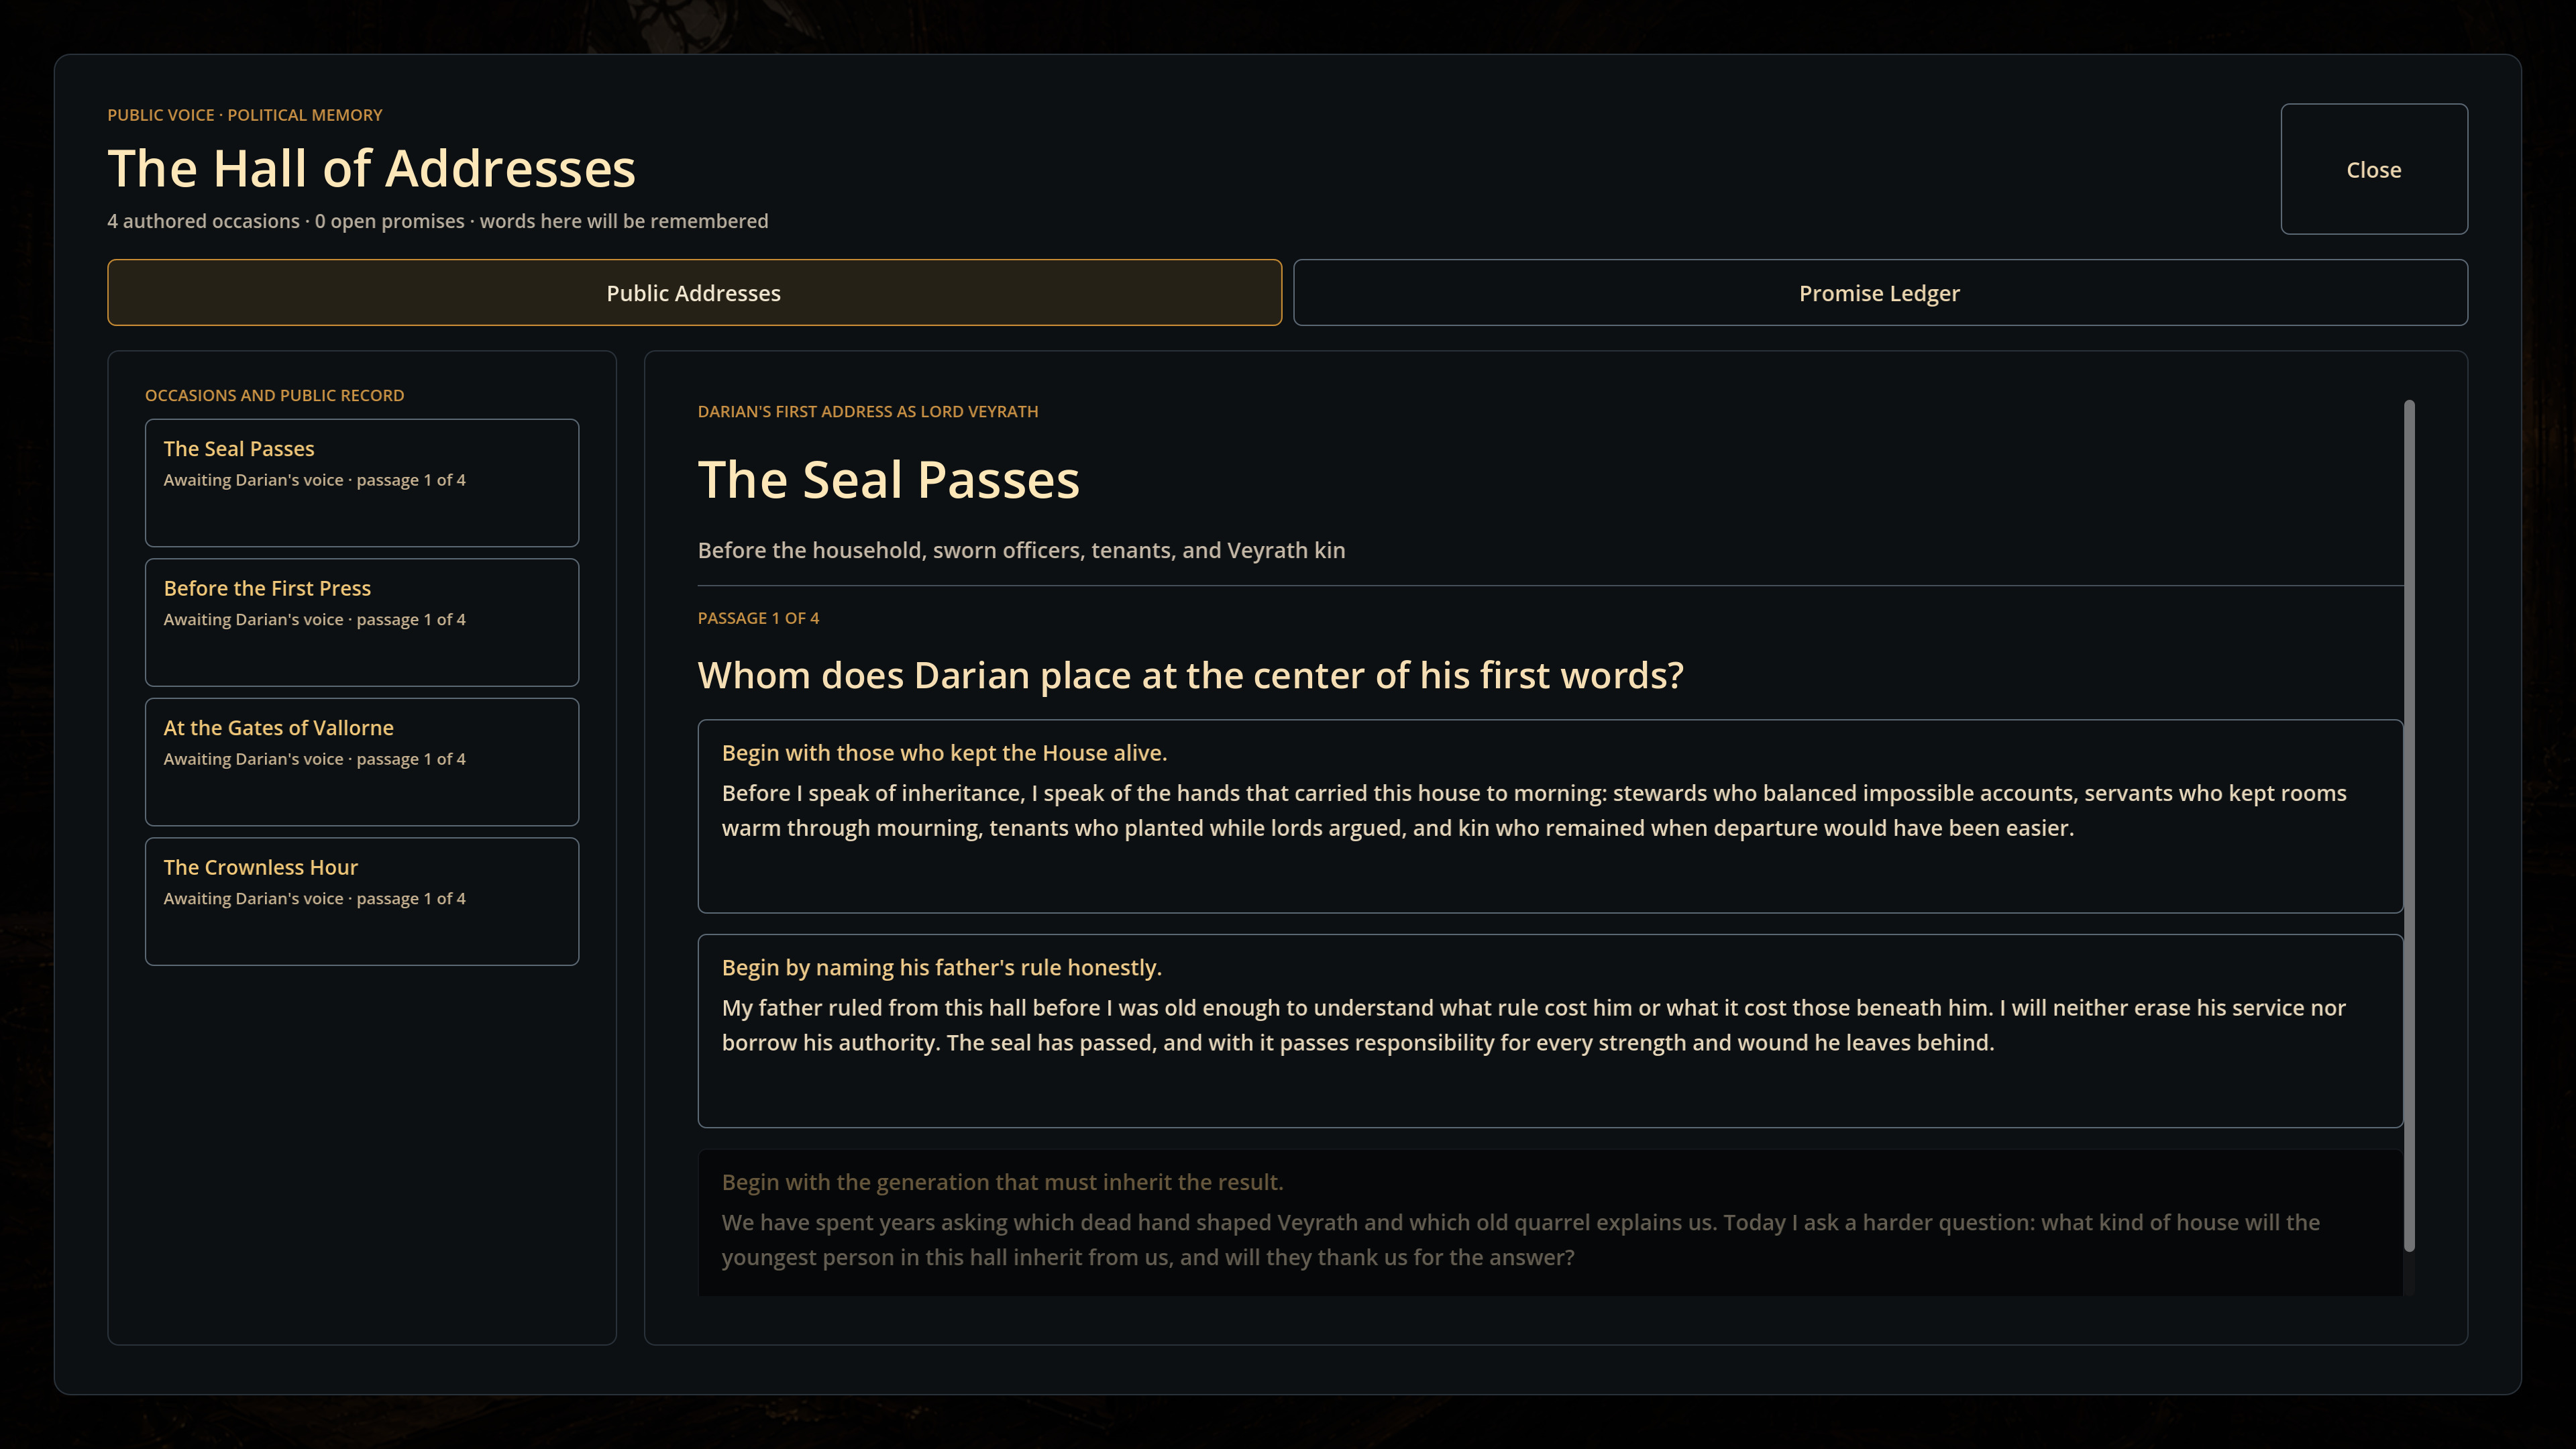
Task: Select the Public Addresses tab
Action: click(x=694, y=293)
